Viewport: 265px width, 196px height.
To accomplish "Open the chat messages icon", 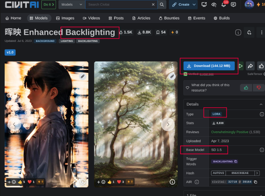I will tap(233, 4).
